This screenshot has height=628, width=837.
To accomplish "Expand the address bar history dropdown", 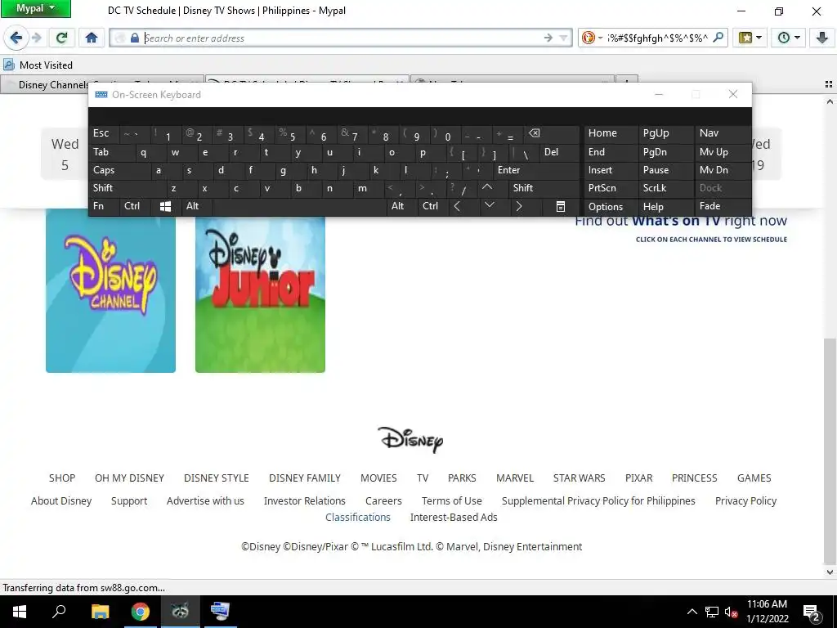I will (x=564, y=38).
